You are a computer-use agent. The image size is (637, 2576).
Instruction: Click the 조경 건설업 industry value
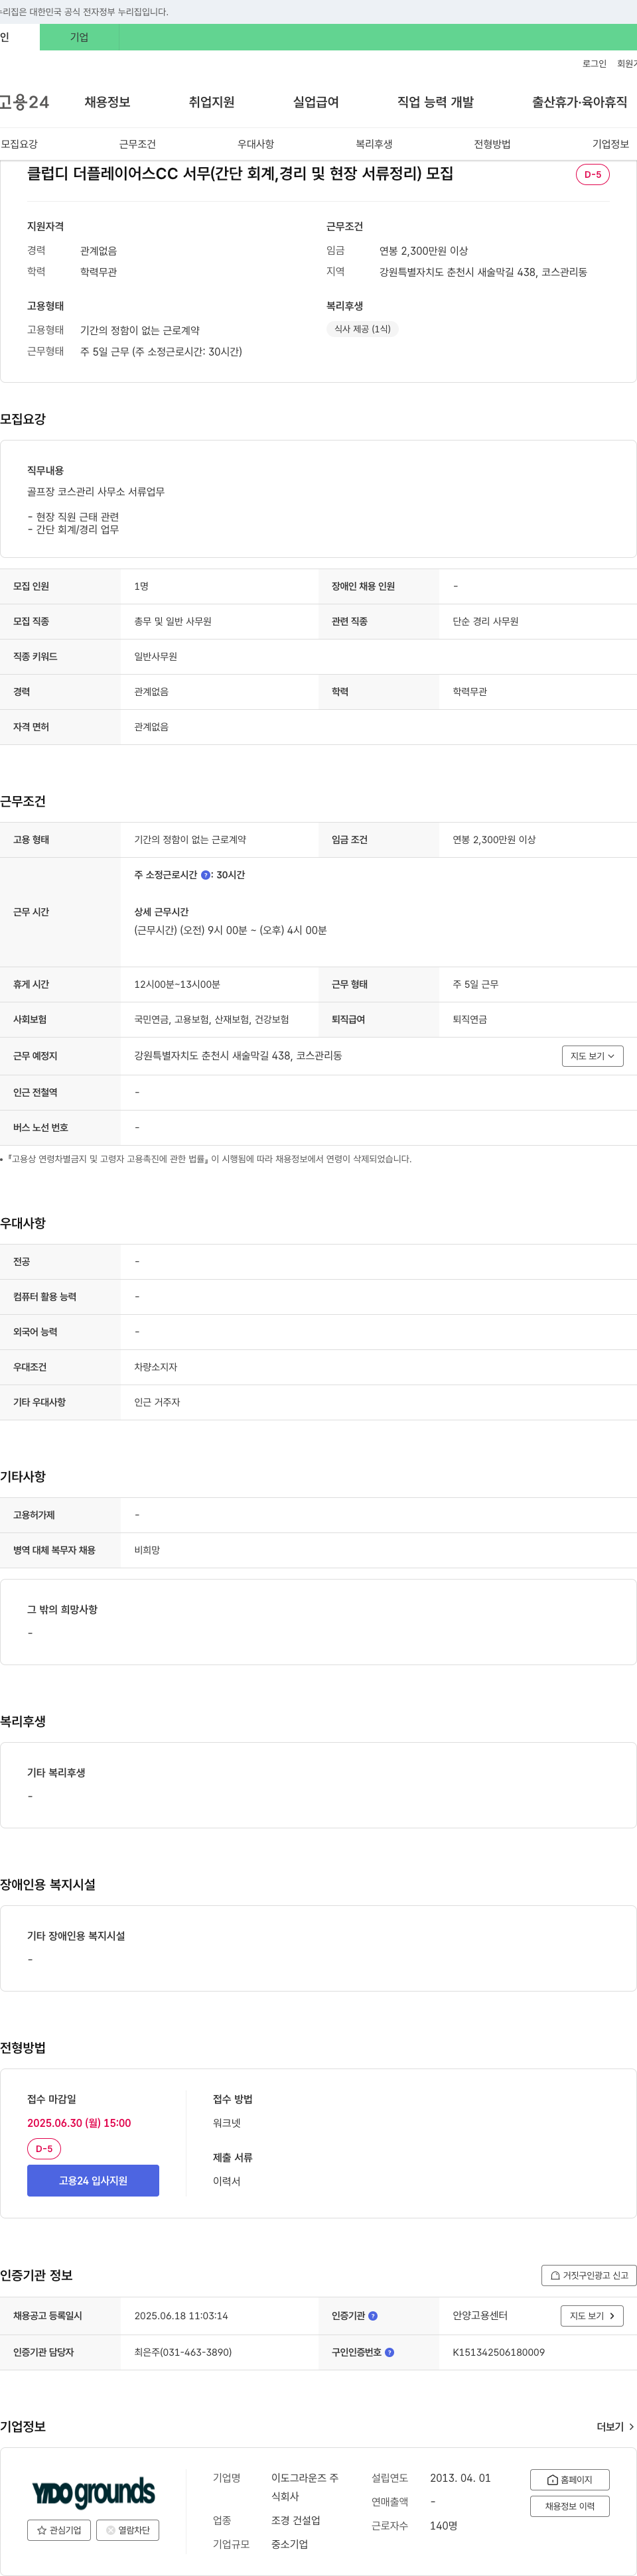point(296,2521)
